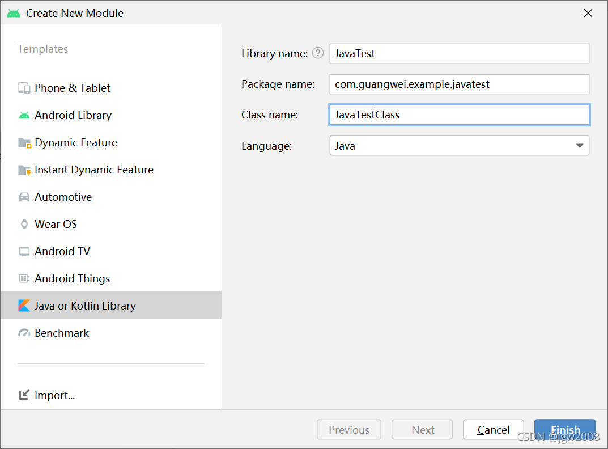The image size is (608, 449).
Task: Select the Benchmark template entry
Action: click(62, 333)
